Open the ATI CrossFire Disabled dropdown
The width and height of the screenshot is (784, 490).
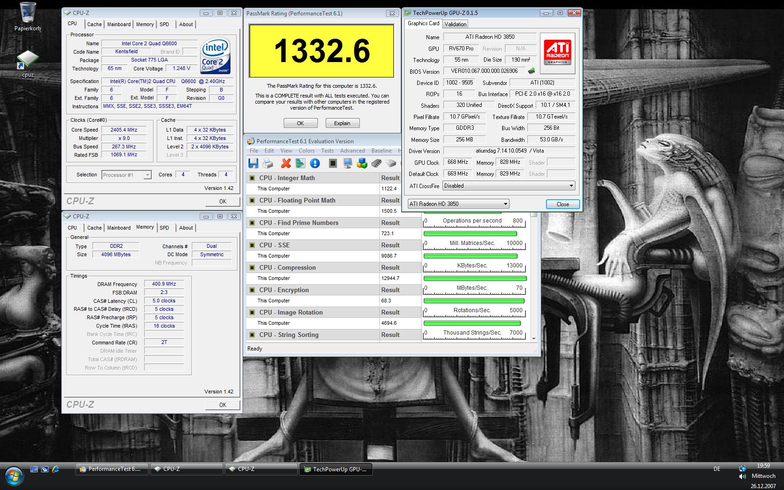(x=509, y=186)
